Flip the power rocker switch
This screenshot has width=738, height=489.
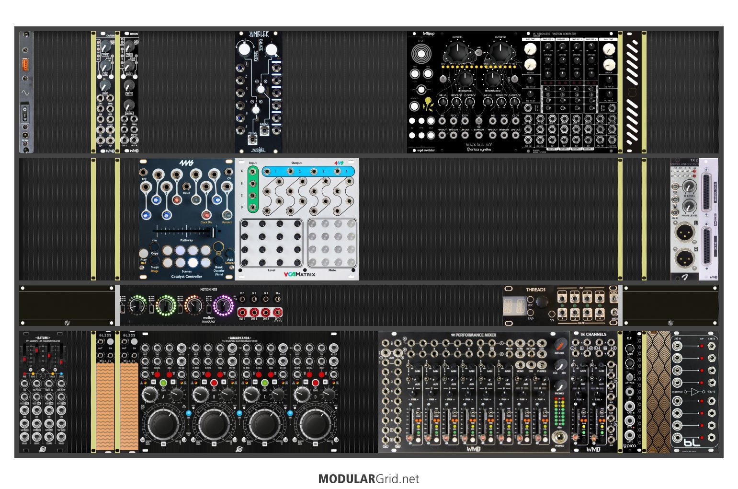[x=25, y=115]
